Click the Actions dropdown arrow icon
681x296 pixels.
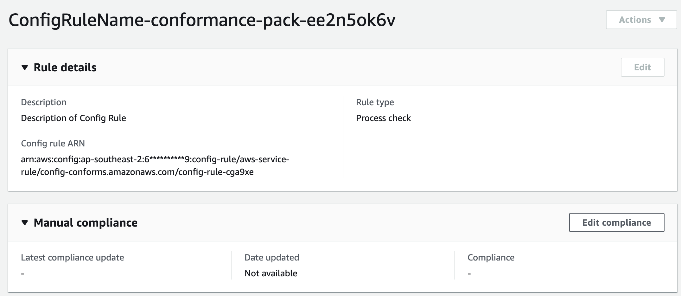[x=662, y=20]
